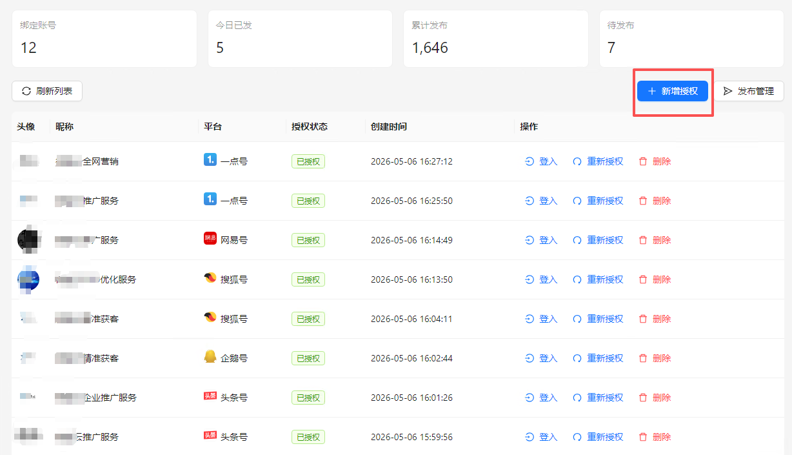Click the 搜狐号 icon in 优化服务 row

point(210,279)
